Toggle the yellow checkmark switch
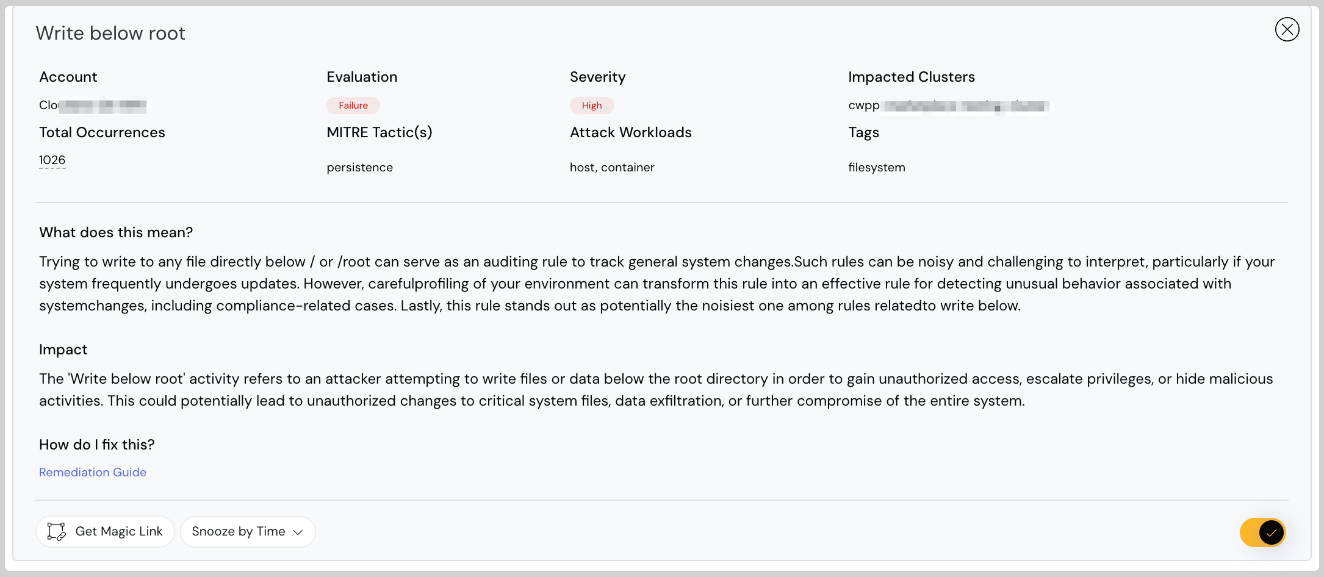Viewport: 1324px width, 577px height. tap(1262, 532)
